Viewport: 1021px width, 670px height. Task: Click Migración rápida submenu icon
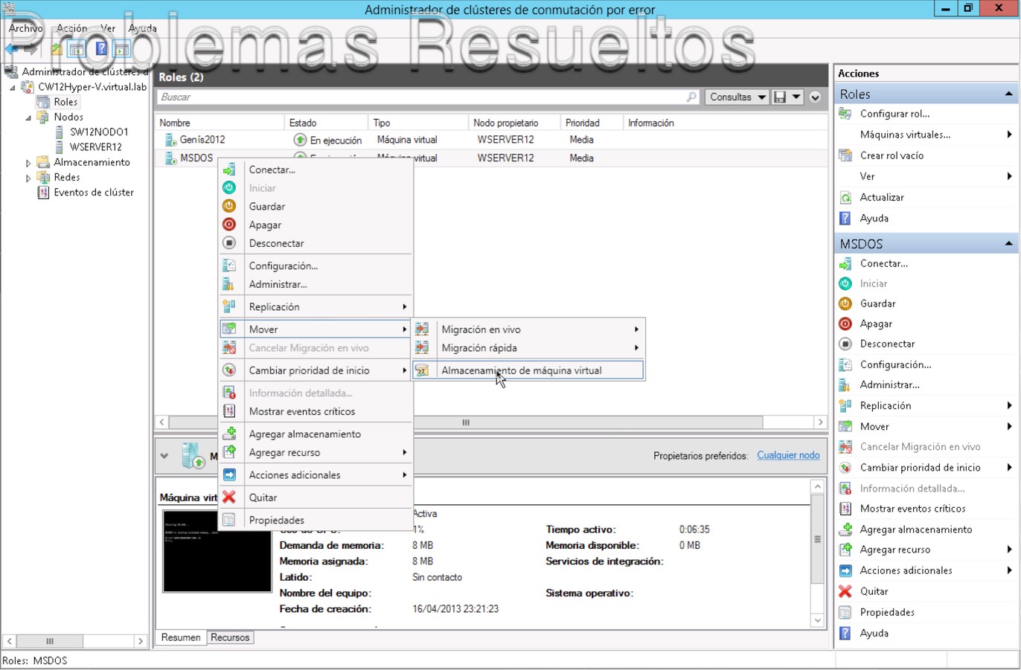(422, 347)
